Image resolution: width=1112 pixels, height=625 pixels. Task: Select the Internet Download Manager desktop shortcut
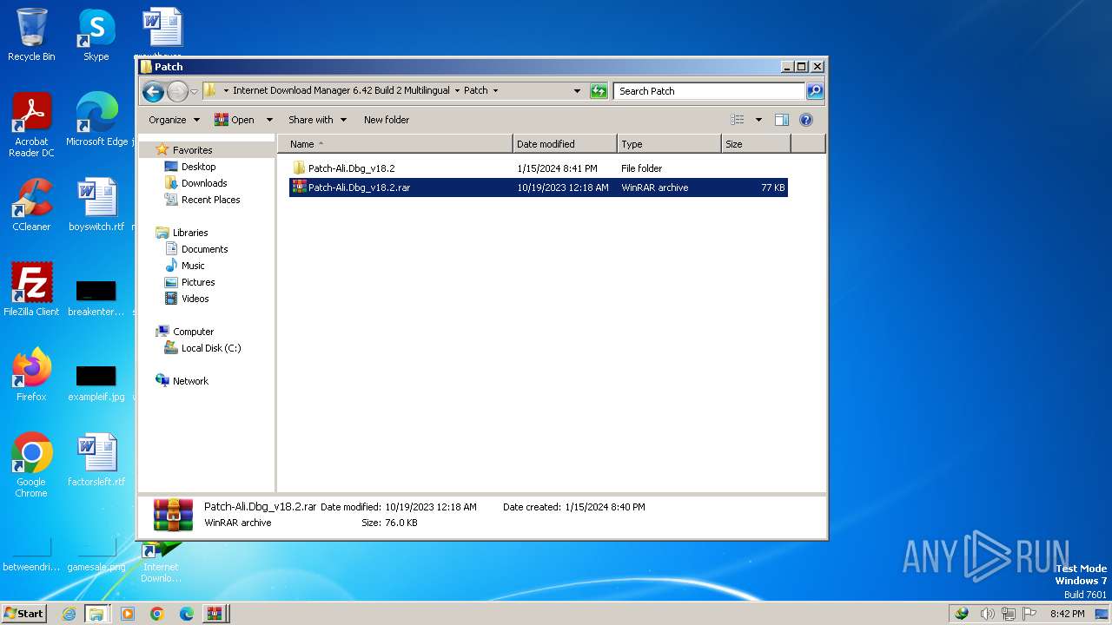tap(161, 562)
